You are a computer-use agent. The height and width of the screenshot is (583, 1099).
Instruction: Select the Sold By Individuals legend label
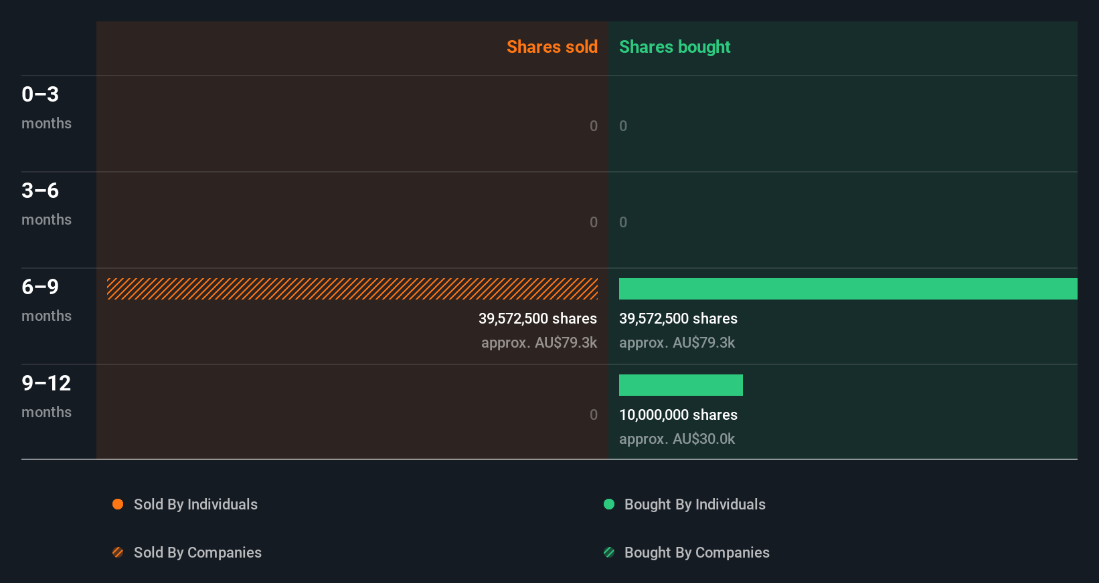coord(195,505)
